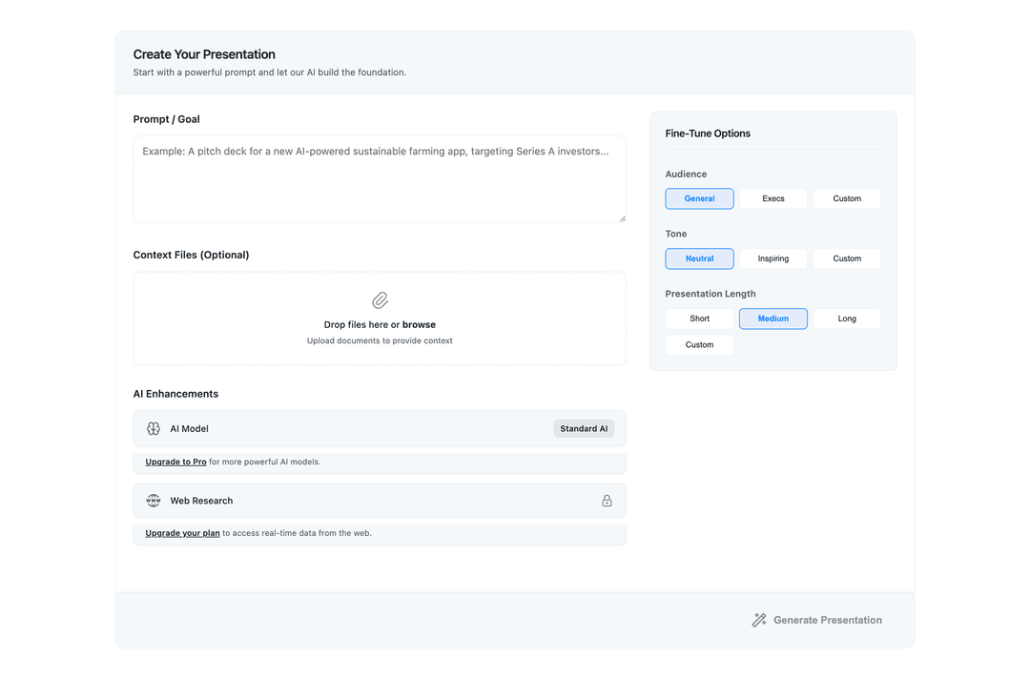The width and height of the screenshot is (1030, 679).
Task: Click the globe icon beside Web Research
Action: (154, 501)
